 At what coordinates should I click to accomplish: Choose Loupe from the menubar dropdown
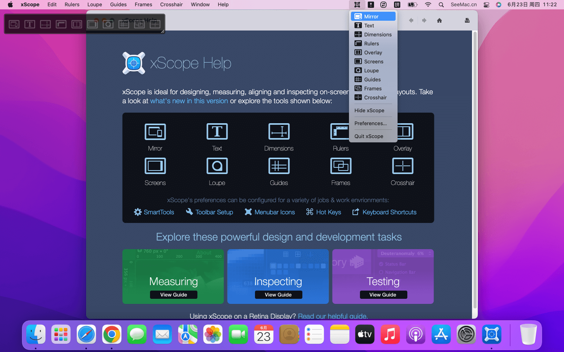(x=373, y=70)
